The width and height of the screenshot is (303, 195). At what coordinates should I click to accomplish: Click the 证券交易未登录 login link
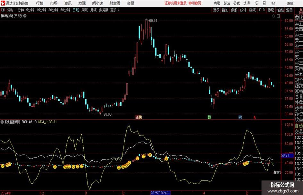pos(175,3)
